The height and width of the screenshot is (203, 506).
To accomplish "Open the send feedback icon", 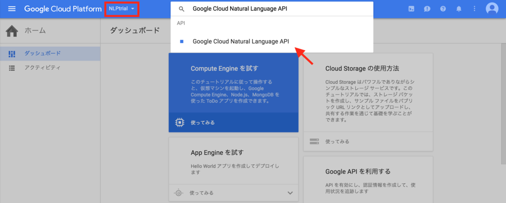I will coord(427,9).
